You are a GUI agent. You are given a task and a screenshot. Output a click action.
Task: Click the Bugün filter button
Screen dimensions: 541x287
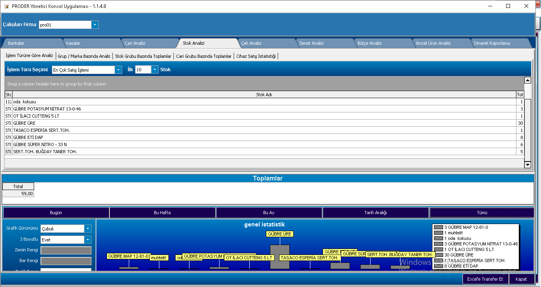click(x=56, y=213)
